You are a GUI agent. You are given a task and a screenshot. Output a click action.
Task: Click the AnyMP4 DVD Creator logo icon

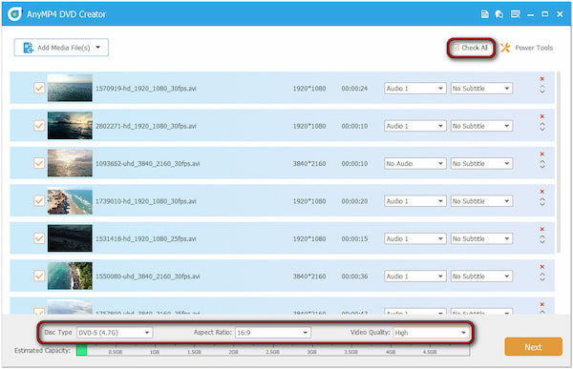coord(14,14)
